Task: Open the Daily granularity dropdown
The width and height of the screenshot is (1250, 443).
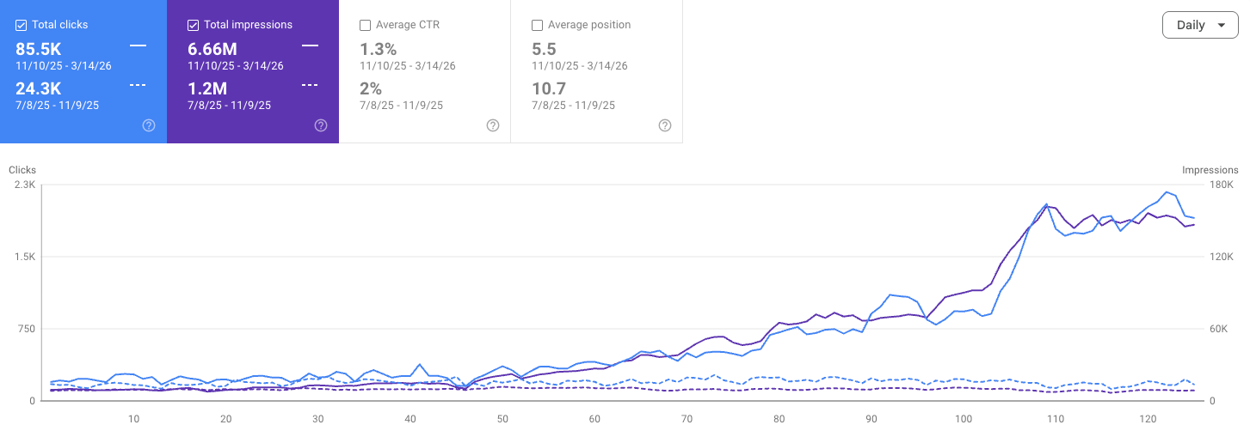Action: (1200, 25)
